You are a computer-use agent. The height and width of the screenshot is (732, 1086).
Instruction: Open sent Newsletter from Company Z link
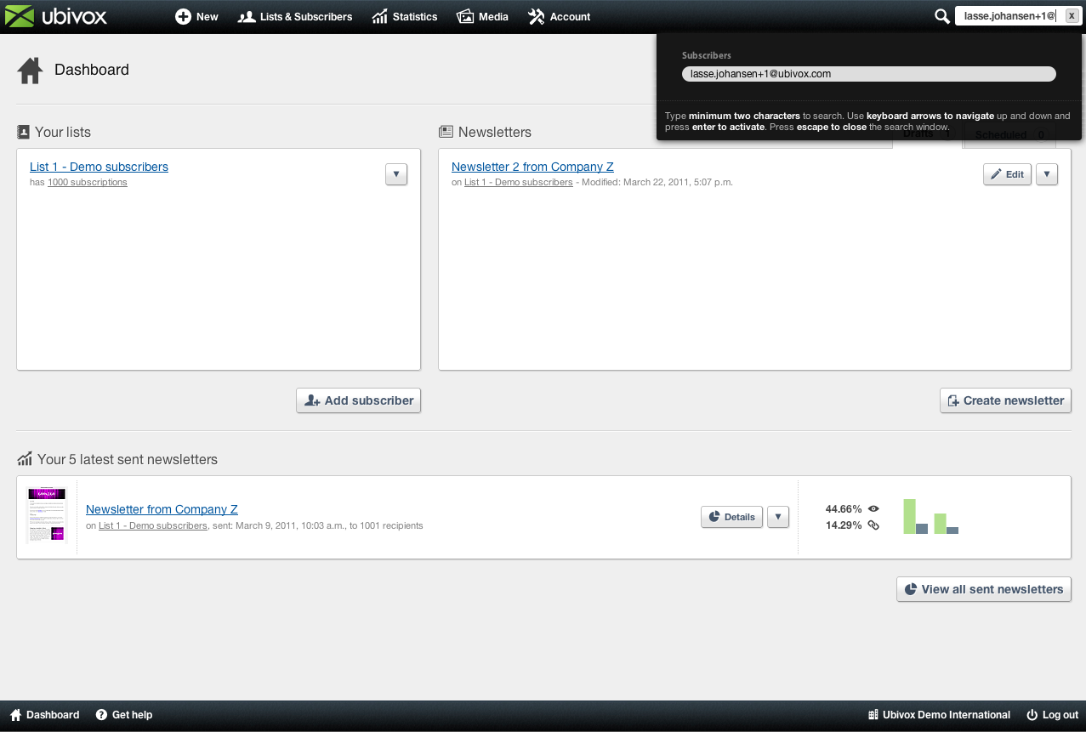pyautogui.click(x=162, y=509)
